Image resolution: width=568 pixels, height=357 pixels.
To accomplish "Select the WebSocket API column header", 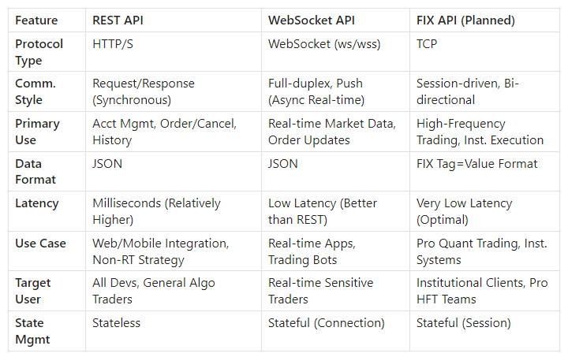I will coord(335,20).
